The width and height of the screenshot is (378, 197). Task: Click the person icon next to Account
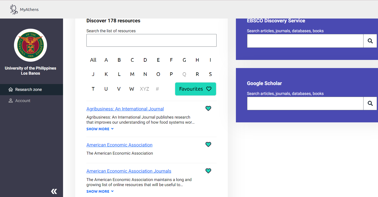pyautogui.click(x=10, y=101)
